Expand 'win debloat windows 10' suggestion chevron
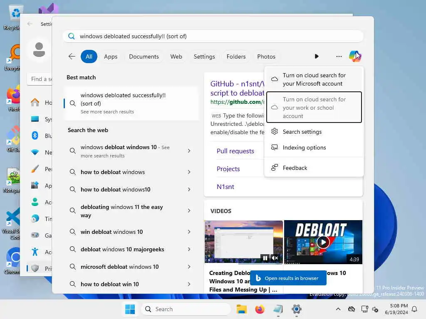The height and width of the screenshot is (319, 426). [x=189, y=232]
